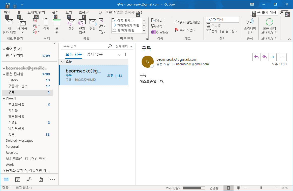The image size is (293, 191).
Task: Open navigation bar more options ellipsis
Action: (52, 179)
